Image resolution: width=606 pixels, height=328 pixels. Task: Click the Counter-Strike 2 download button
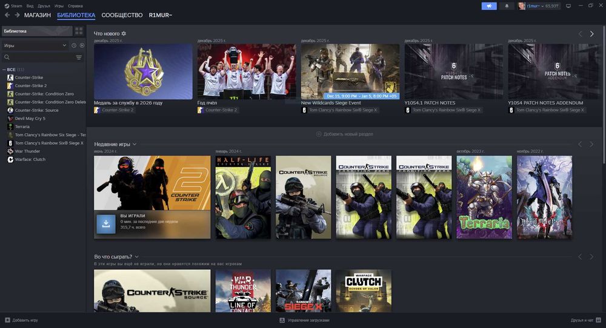point(106,224)
